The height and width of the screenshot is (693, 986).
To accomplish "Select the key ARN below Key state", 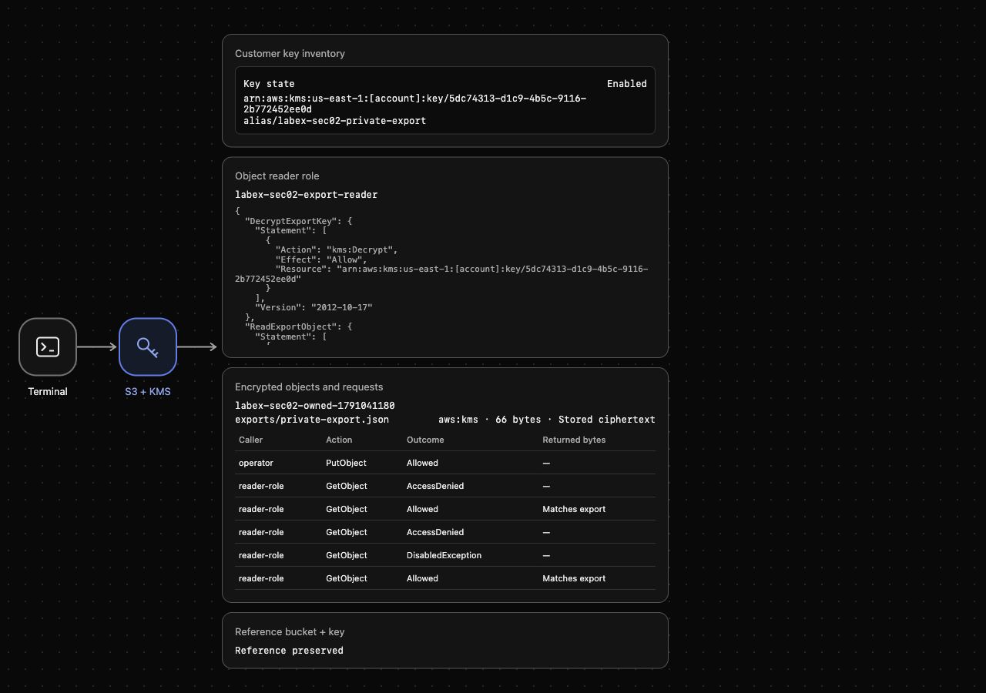I will tap(415, 104).
